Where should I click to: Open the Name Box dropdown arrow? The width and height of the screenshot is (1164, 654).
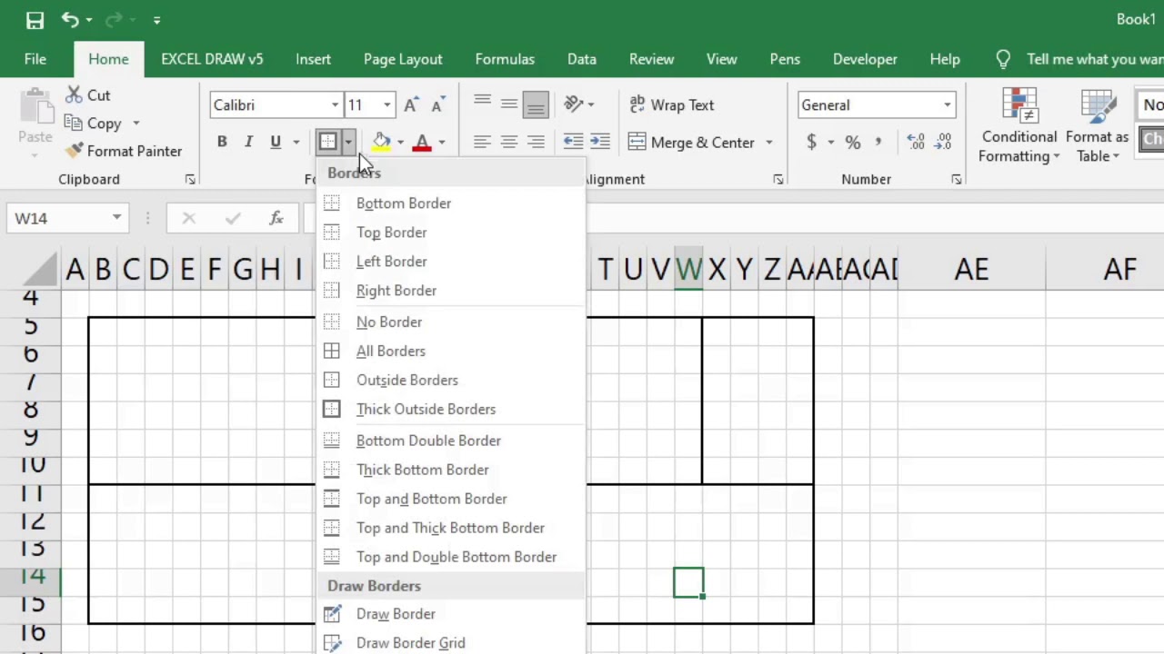pyautogui.click(x=116, y=218)
